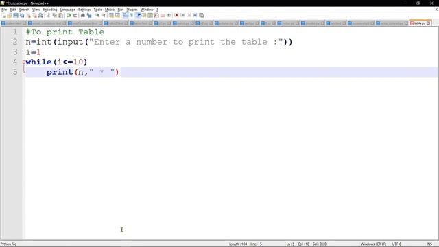439x247 pixels.
Task: Open the File menu
Action: [x=4, y=10]
